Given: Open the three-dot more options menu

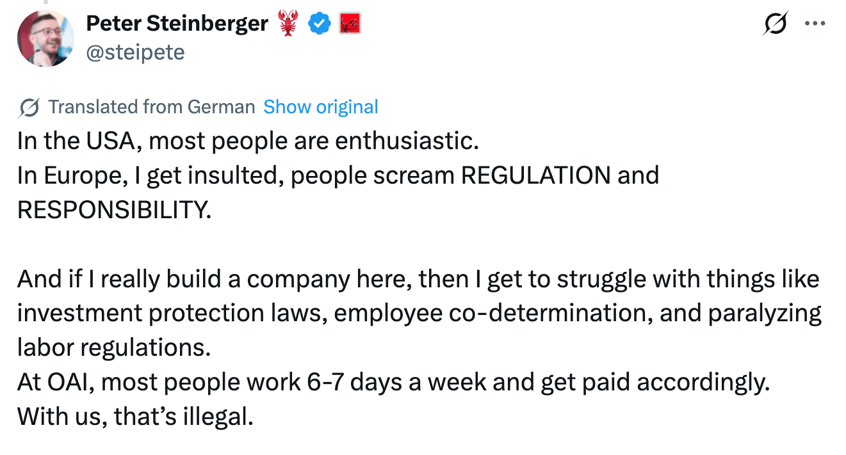Looking at the screenshot, I should (815, 24).
